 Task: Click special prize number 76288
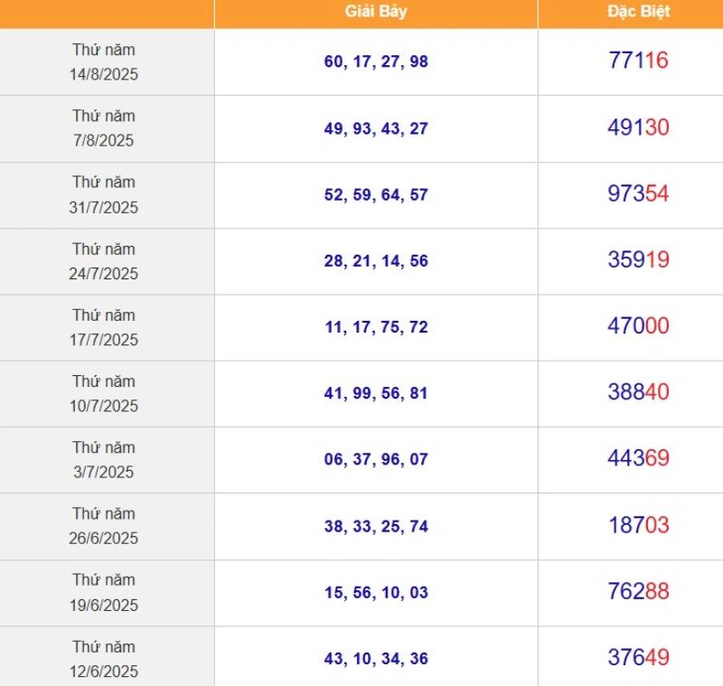click(x=638, y=591)
